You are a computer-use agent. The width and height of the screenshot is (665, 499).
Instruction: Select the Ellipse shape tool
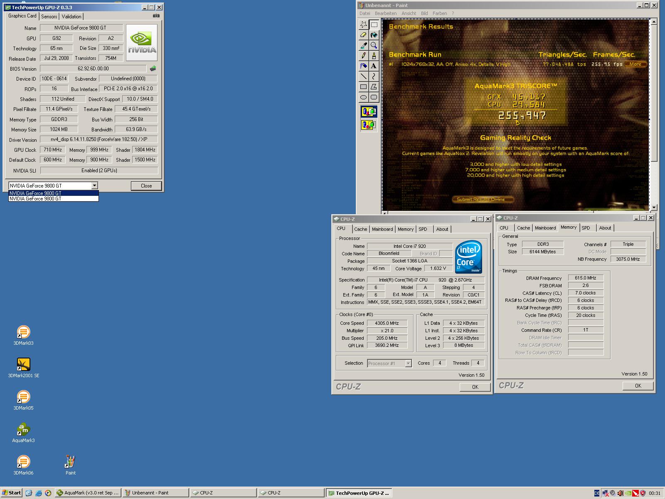point(364,97)
